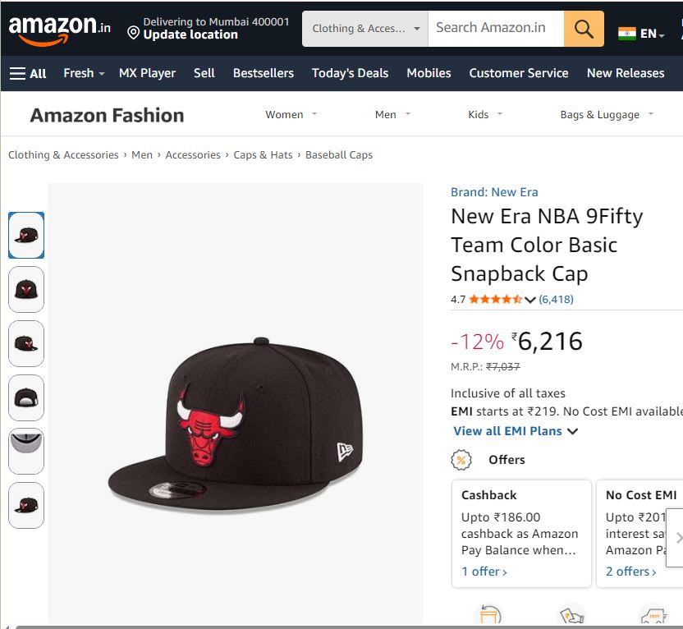Go to Customer Service
This screenshot has width=683, height=629.
pyautogui.click(x=518, y=73)
